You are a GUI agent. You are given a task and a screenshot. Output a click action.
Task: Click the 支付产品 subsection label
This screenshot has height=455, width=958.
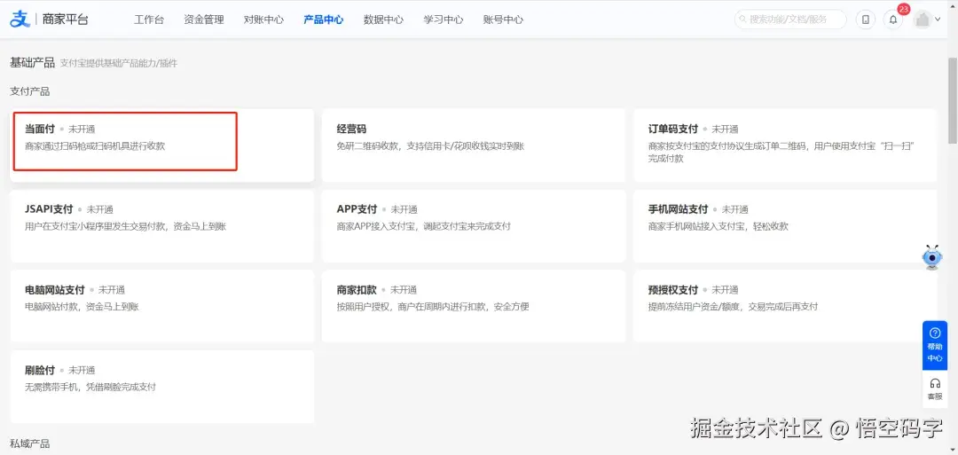(x=30, y=91)
